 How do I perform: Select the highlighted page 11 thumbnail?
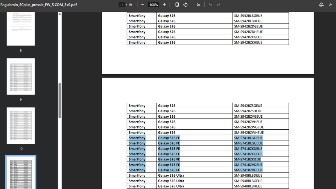21,173
